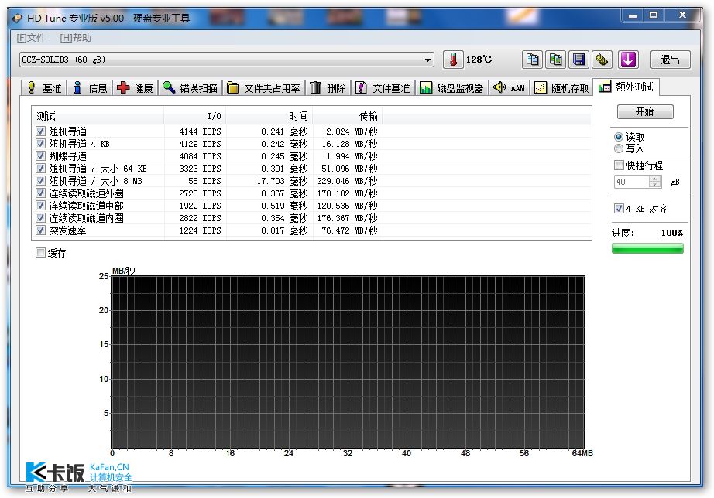Uncheck the 蝴蝶寻道 test checkbox
The image size is (714, 498).
(x=40, y=156)
